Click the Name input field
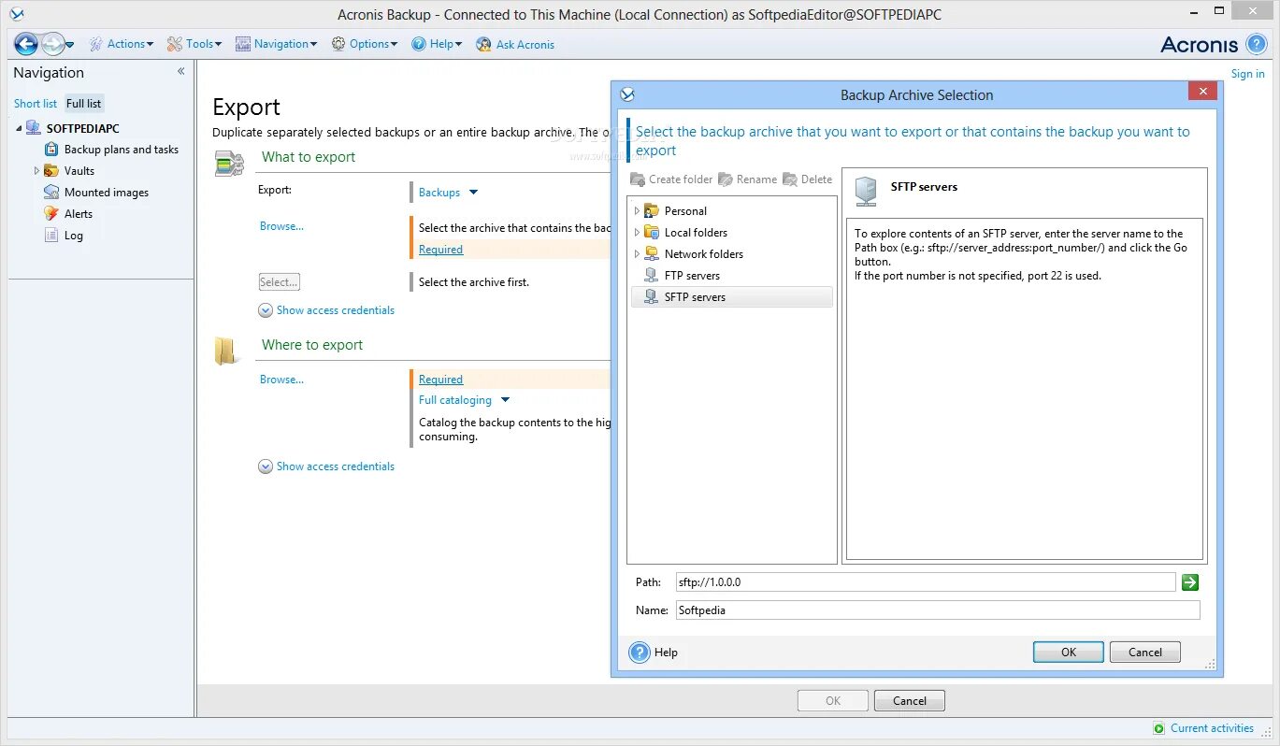Screen dimensions: 1280x746 pos(937,610)
